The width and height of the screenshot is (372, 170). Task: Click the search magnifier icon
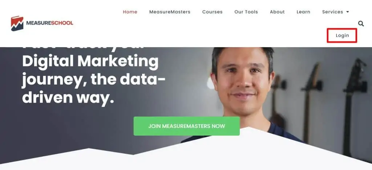pyautogui.click(x=361, y=24)
